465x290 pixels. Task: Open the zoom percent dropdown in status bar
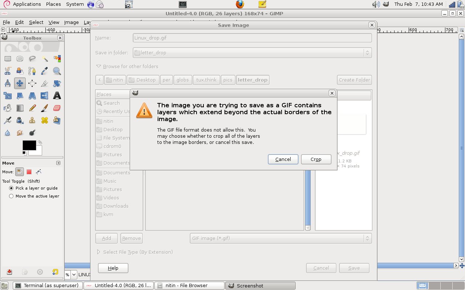click(74, 274)
